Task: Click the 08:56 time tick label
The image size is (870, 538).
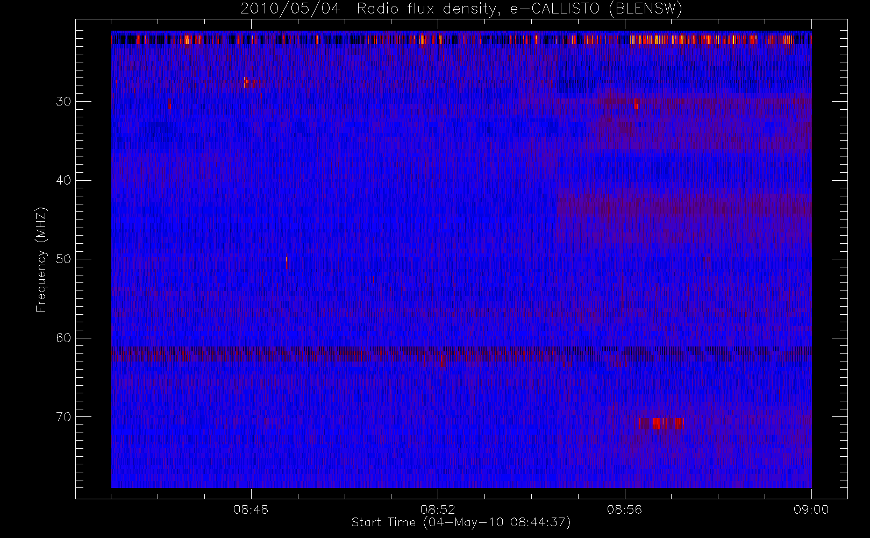Action: coord(624,509)
